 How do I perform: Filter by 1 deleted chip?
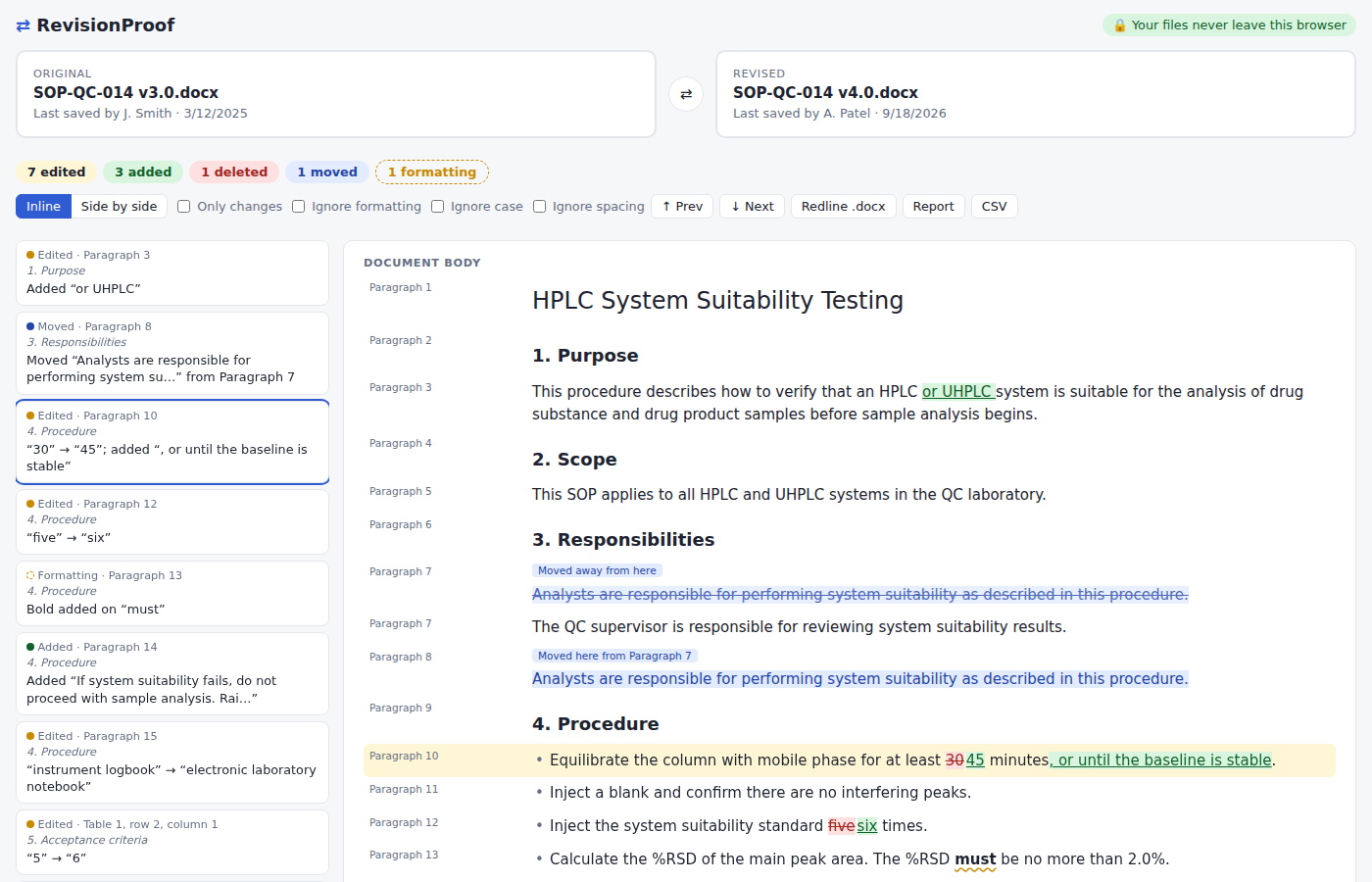(234, 172)
